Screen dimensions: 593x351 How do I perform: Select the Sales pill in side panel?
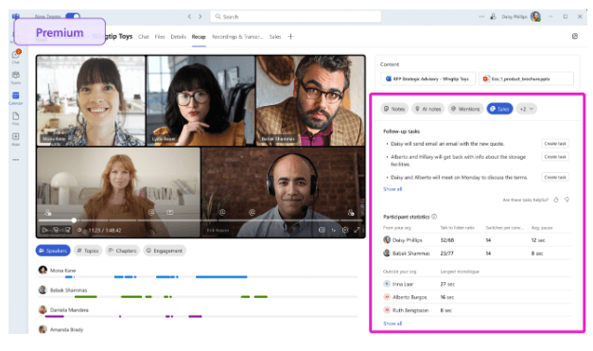499,109
